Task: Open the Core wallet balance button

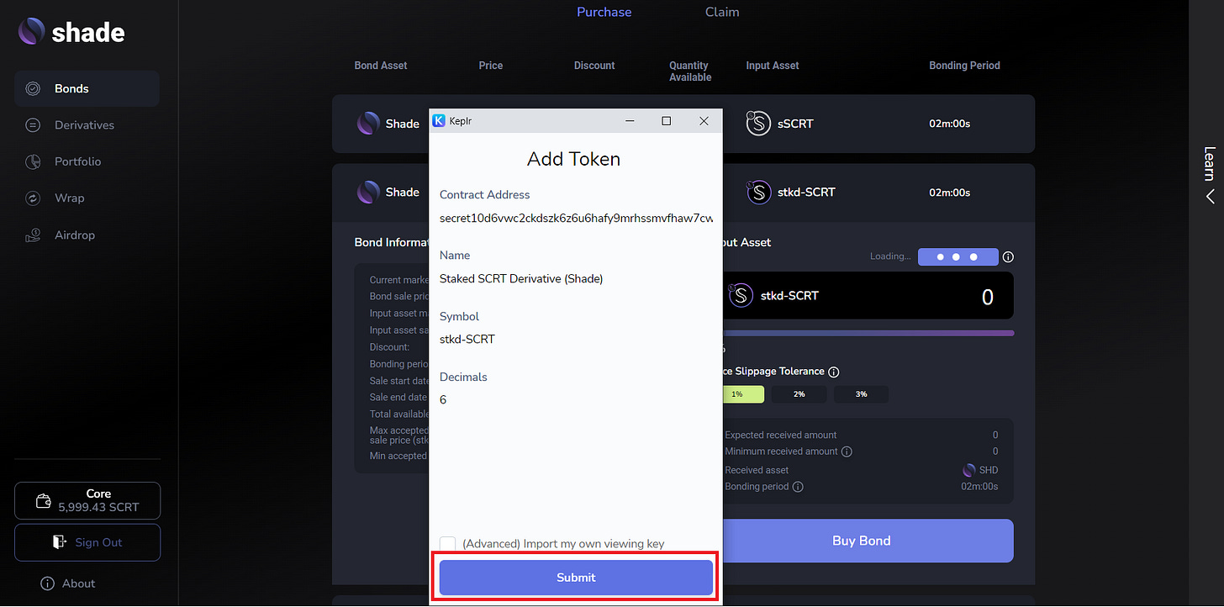Action: pos(87,500)
